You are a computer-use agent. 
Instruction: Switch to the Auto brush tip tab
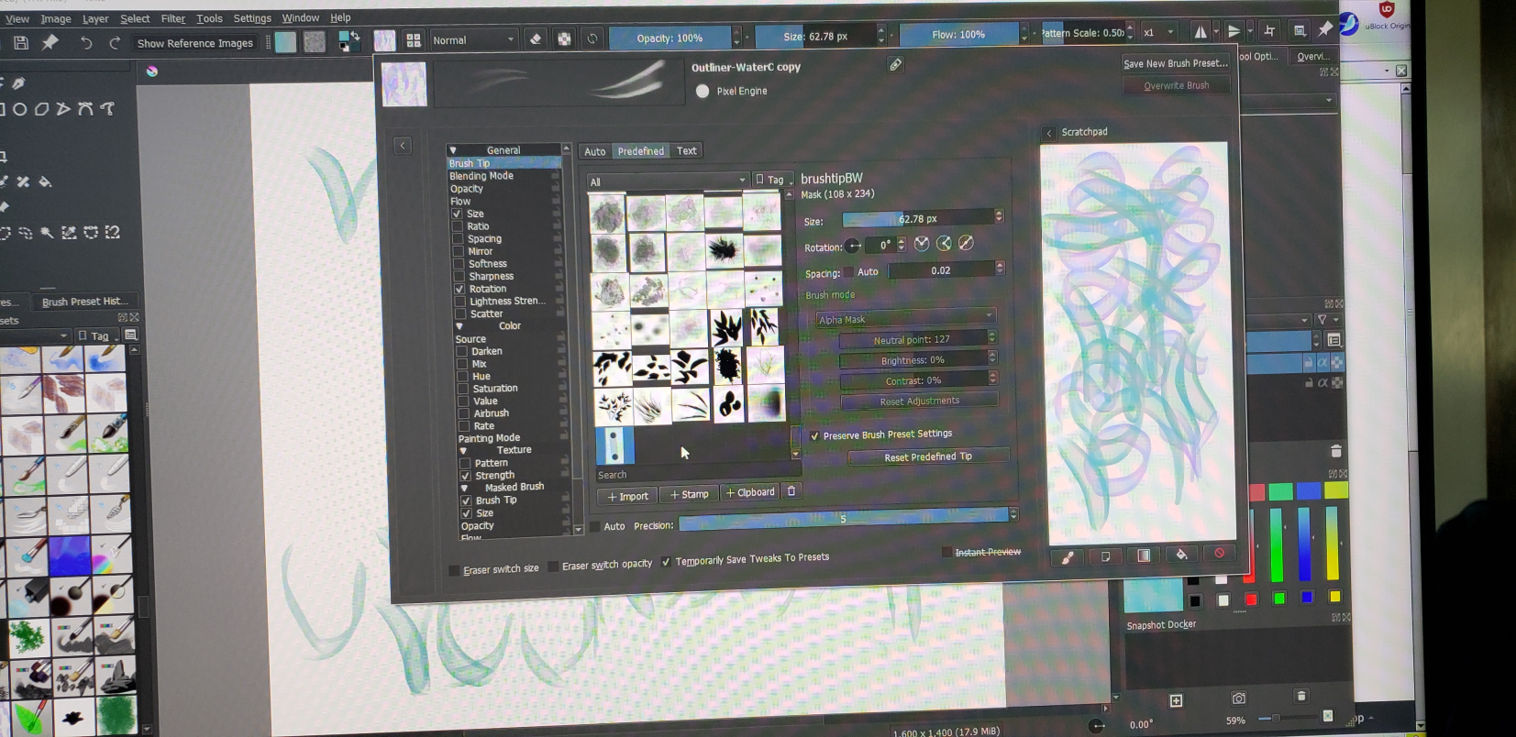[x=594, y=151]
